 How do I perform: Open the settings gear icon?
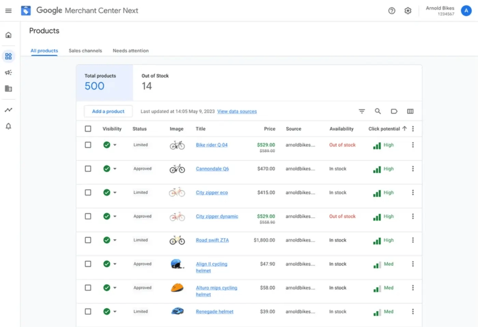pyautogui.click(x=408, y=11)
